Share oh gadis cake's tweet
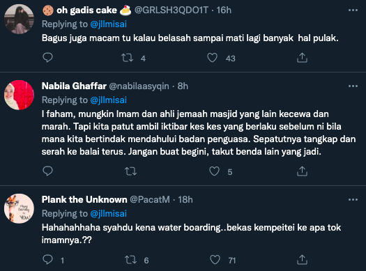The width and height of the screenshot is (366, 271). click(302, 58)
